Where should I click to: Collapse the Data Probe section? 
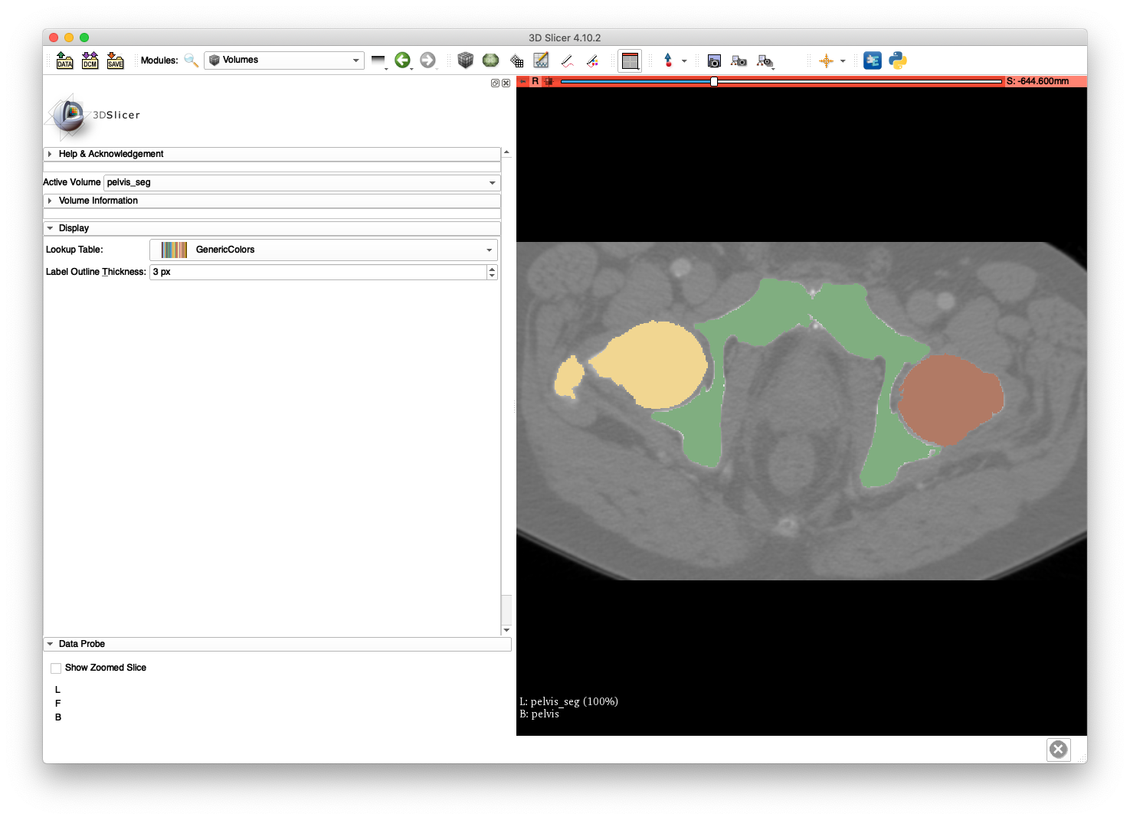tap(277, 644)
